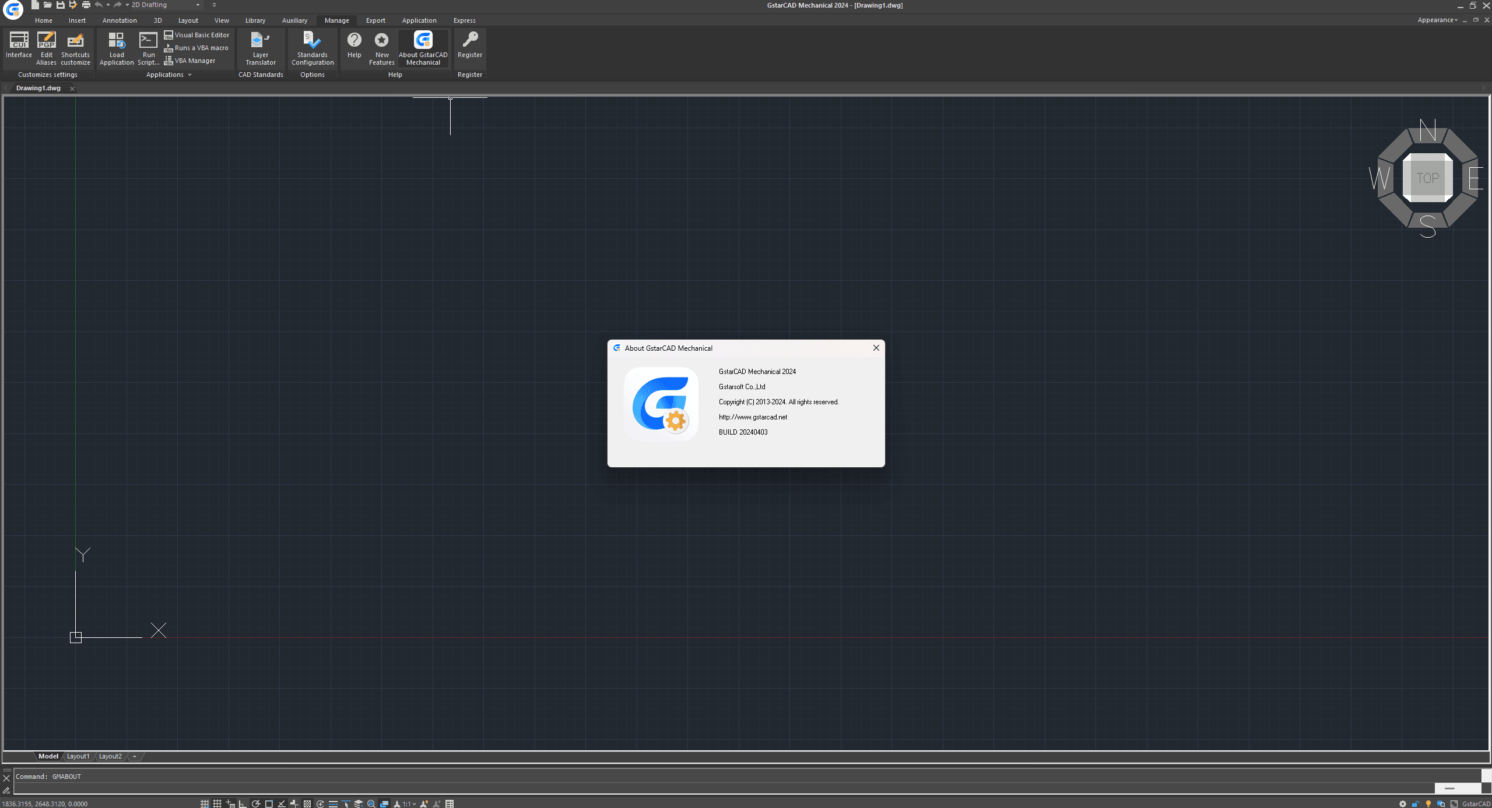The width and height of the screenshot is (1492, 808).
Task: Click the Manage ribbon tab
Action: (336, 20)
